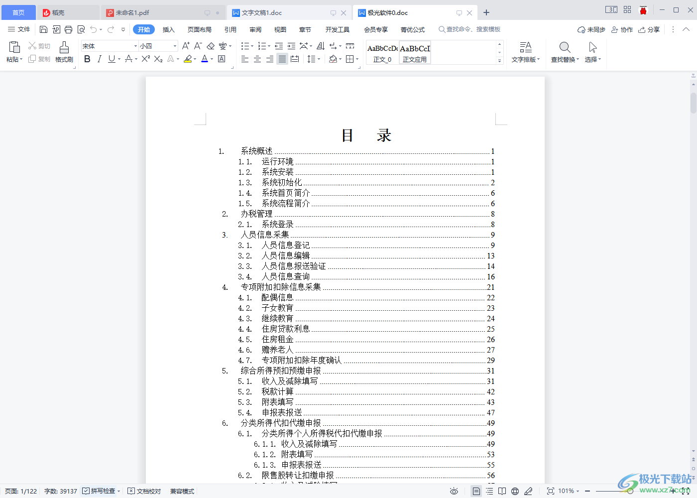Click the text highlight color icon
Viewport: 697px width, 498px height.
pyautogui.click(x=189, y=59)
